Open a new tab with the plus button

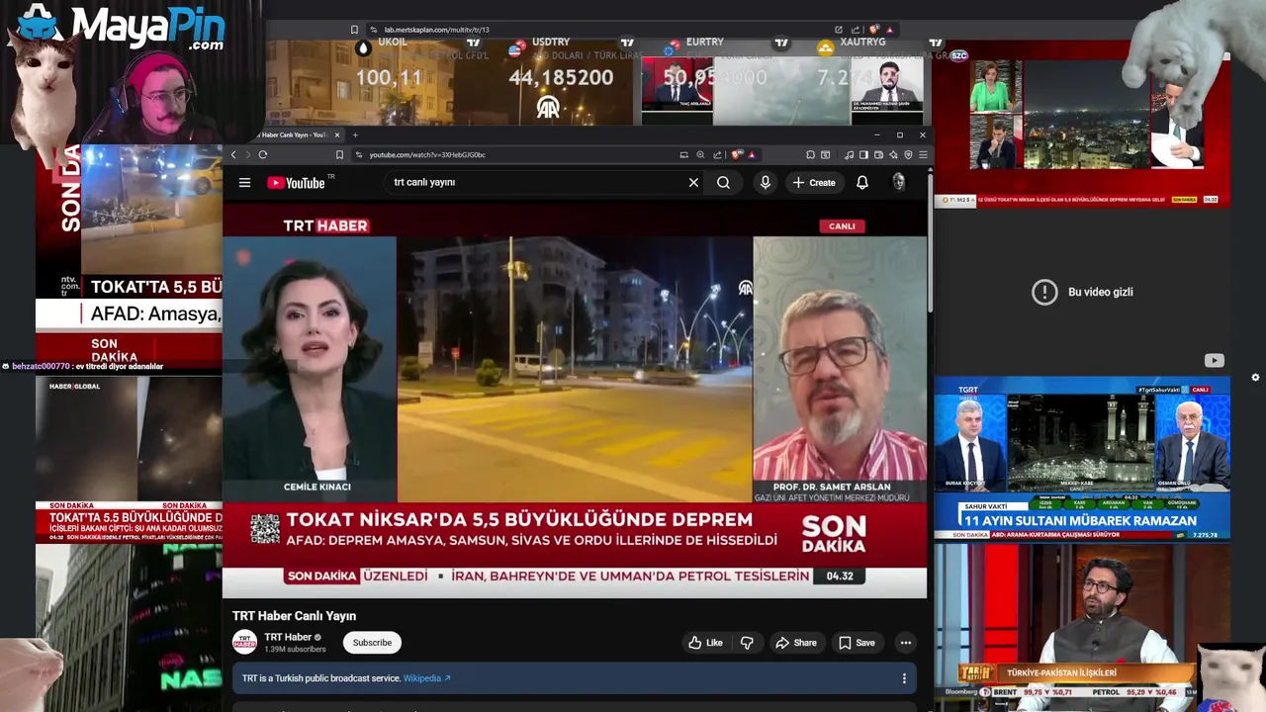355,134
